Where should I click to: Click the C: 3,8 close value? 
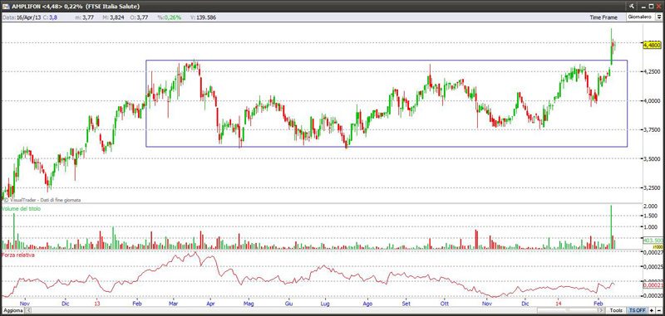coord(51,17)
